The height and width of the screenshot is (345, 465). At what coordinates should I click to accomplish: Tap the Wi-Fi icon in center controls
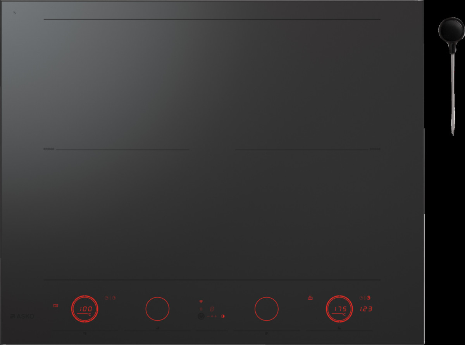(201, 301)
